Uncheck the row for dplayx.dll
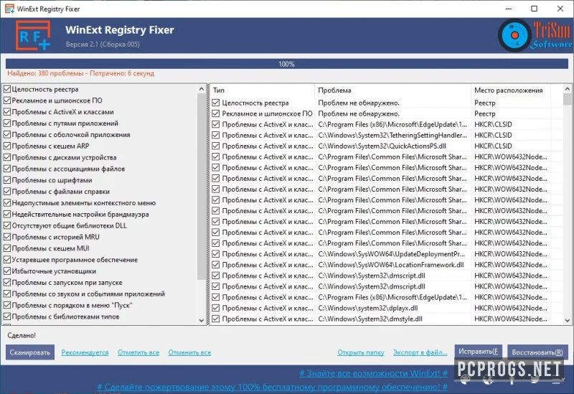Screen dimensions: 574x394 216,308
